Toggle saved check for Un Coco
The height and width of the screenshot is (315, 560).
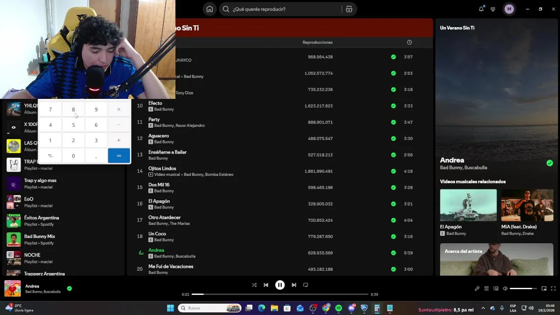[393, 237]
